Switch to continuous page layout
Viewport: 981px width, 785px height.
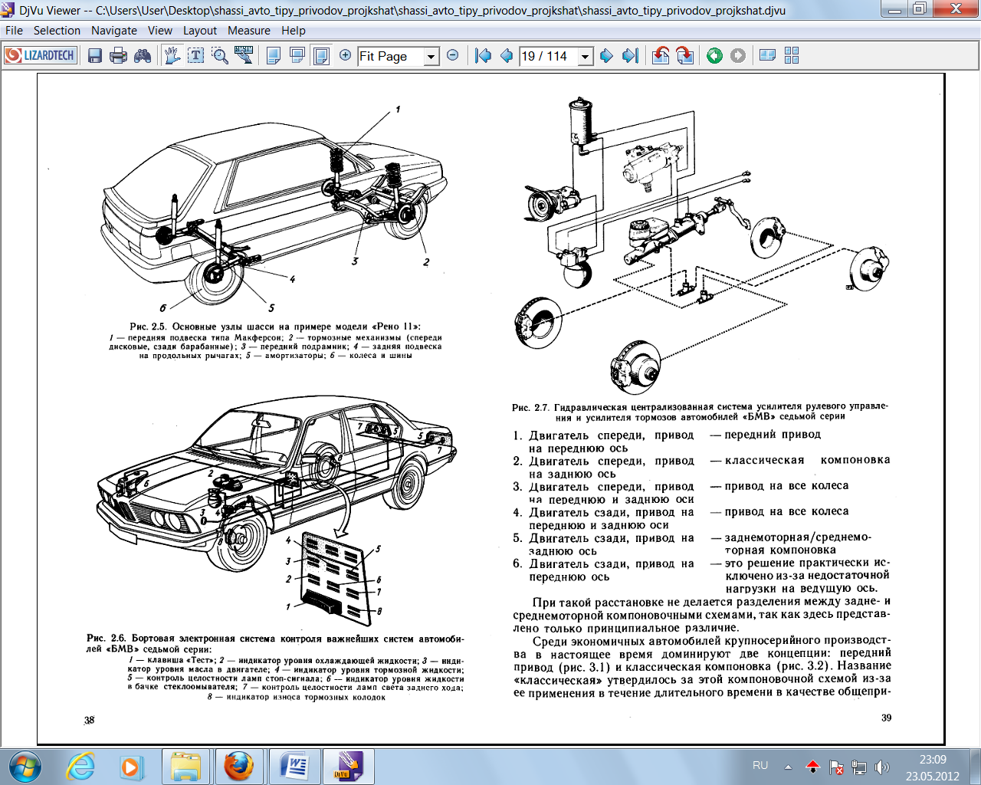[x=297, y=55]
